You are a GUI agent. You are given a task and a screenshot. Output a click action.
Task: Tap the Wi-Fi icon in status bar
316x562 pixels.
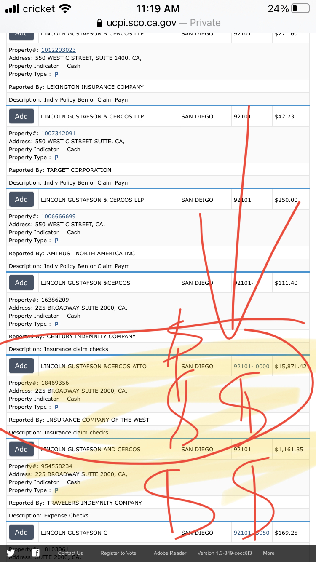65,8
